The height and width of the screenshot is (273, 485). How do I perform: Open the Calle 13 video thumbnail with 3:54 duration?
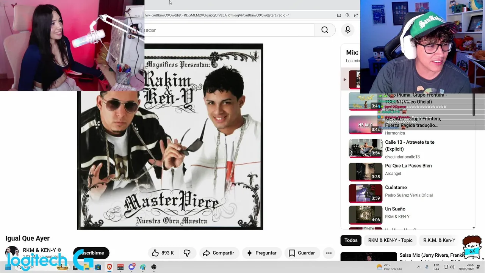coord(366,148)
